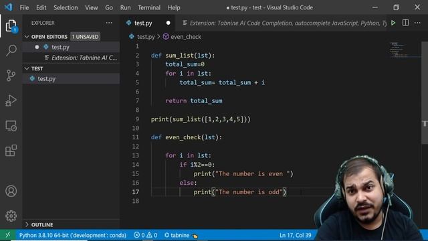428x241 pixels.
Task: Select test.py in TEST folder
Action: coord(71,79)
